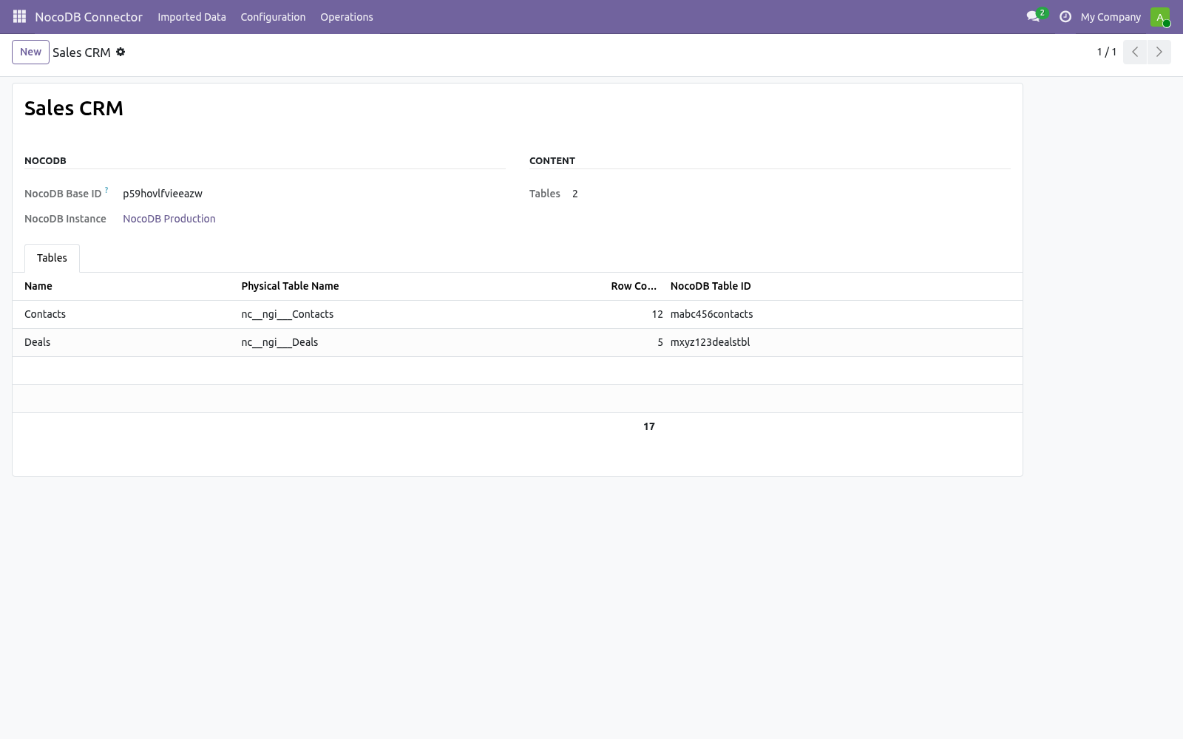Sort by the Row Co... column header
Screen dimensions: 1183x739
click(x=634, y=286)
